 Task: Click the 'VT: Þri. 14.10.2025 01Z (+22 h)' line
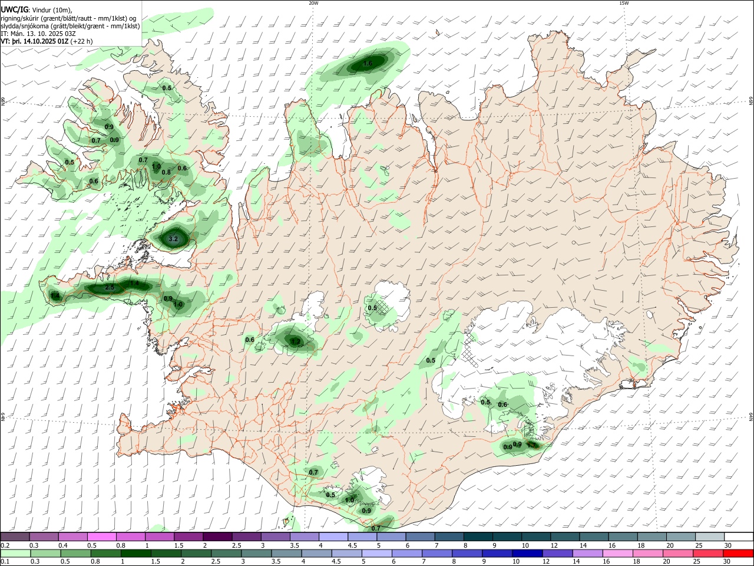coord(47,41)
